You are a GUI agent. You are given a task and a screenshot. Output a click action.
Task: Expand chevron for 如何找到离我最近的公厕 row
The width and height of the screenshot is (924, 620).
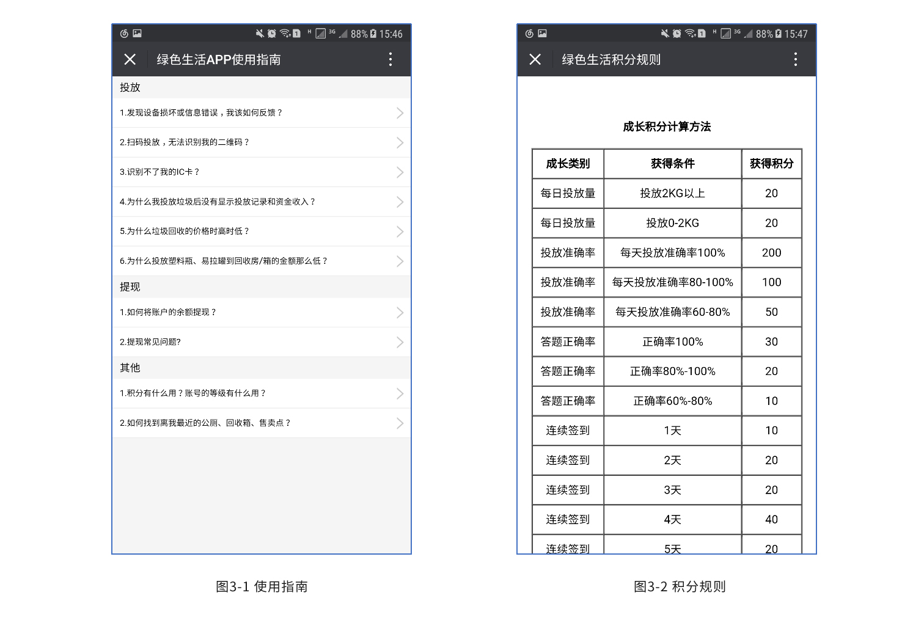(400, 423)
